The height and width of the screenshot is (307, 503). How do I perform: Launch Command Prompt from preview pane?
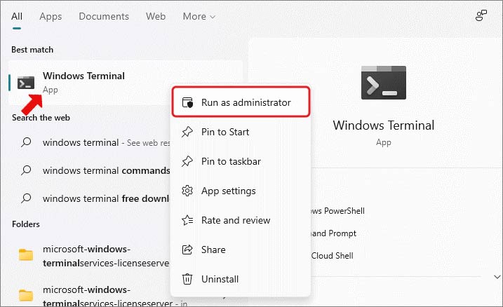click(x=334, y=233)
